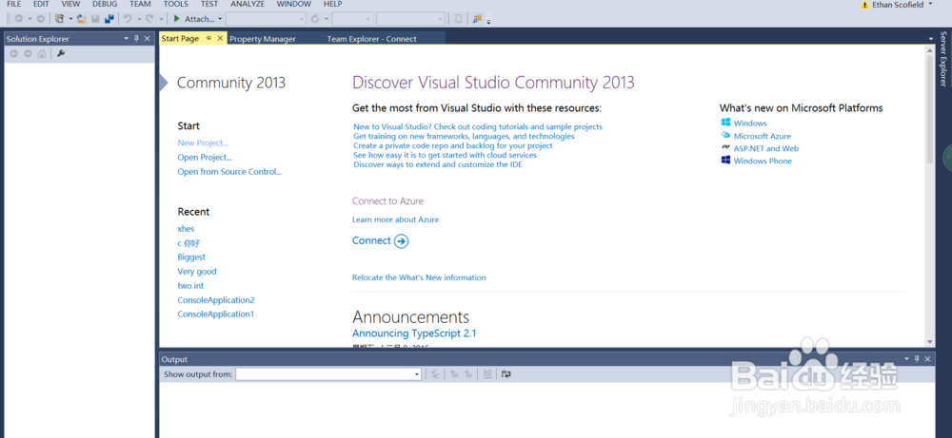Pin the Solution Explorer panel

pyautogui.click(x=136, y=38)
